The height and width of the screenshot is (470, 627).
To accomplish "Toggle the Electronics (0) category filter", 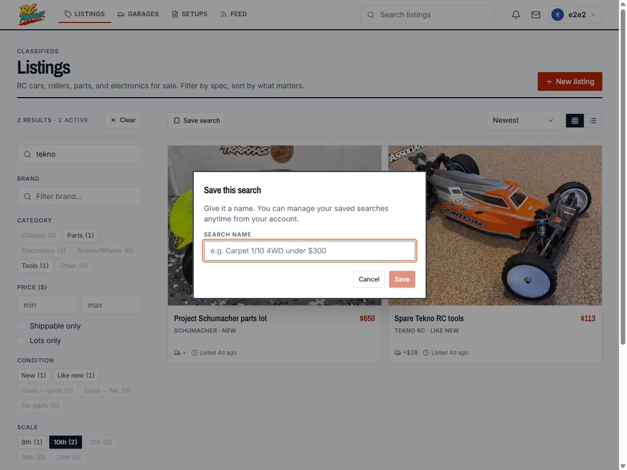I will click(43, 251).
